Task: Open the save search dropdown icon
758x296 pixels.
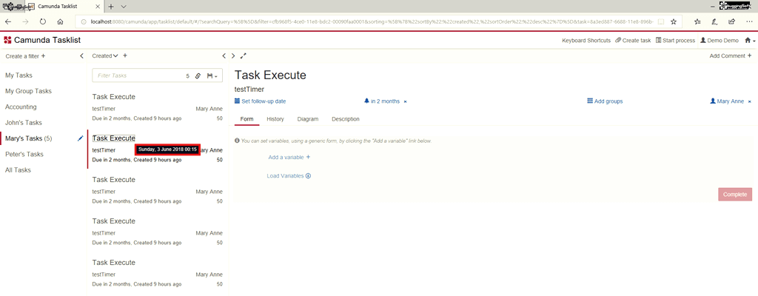Action: 212,76
